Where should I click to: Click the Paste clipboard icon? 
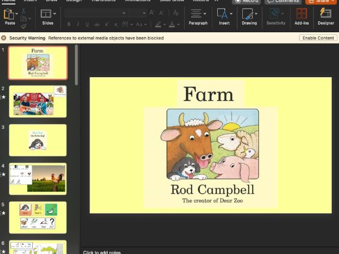tap(9, 14)
